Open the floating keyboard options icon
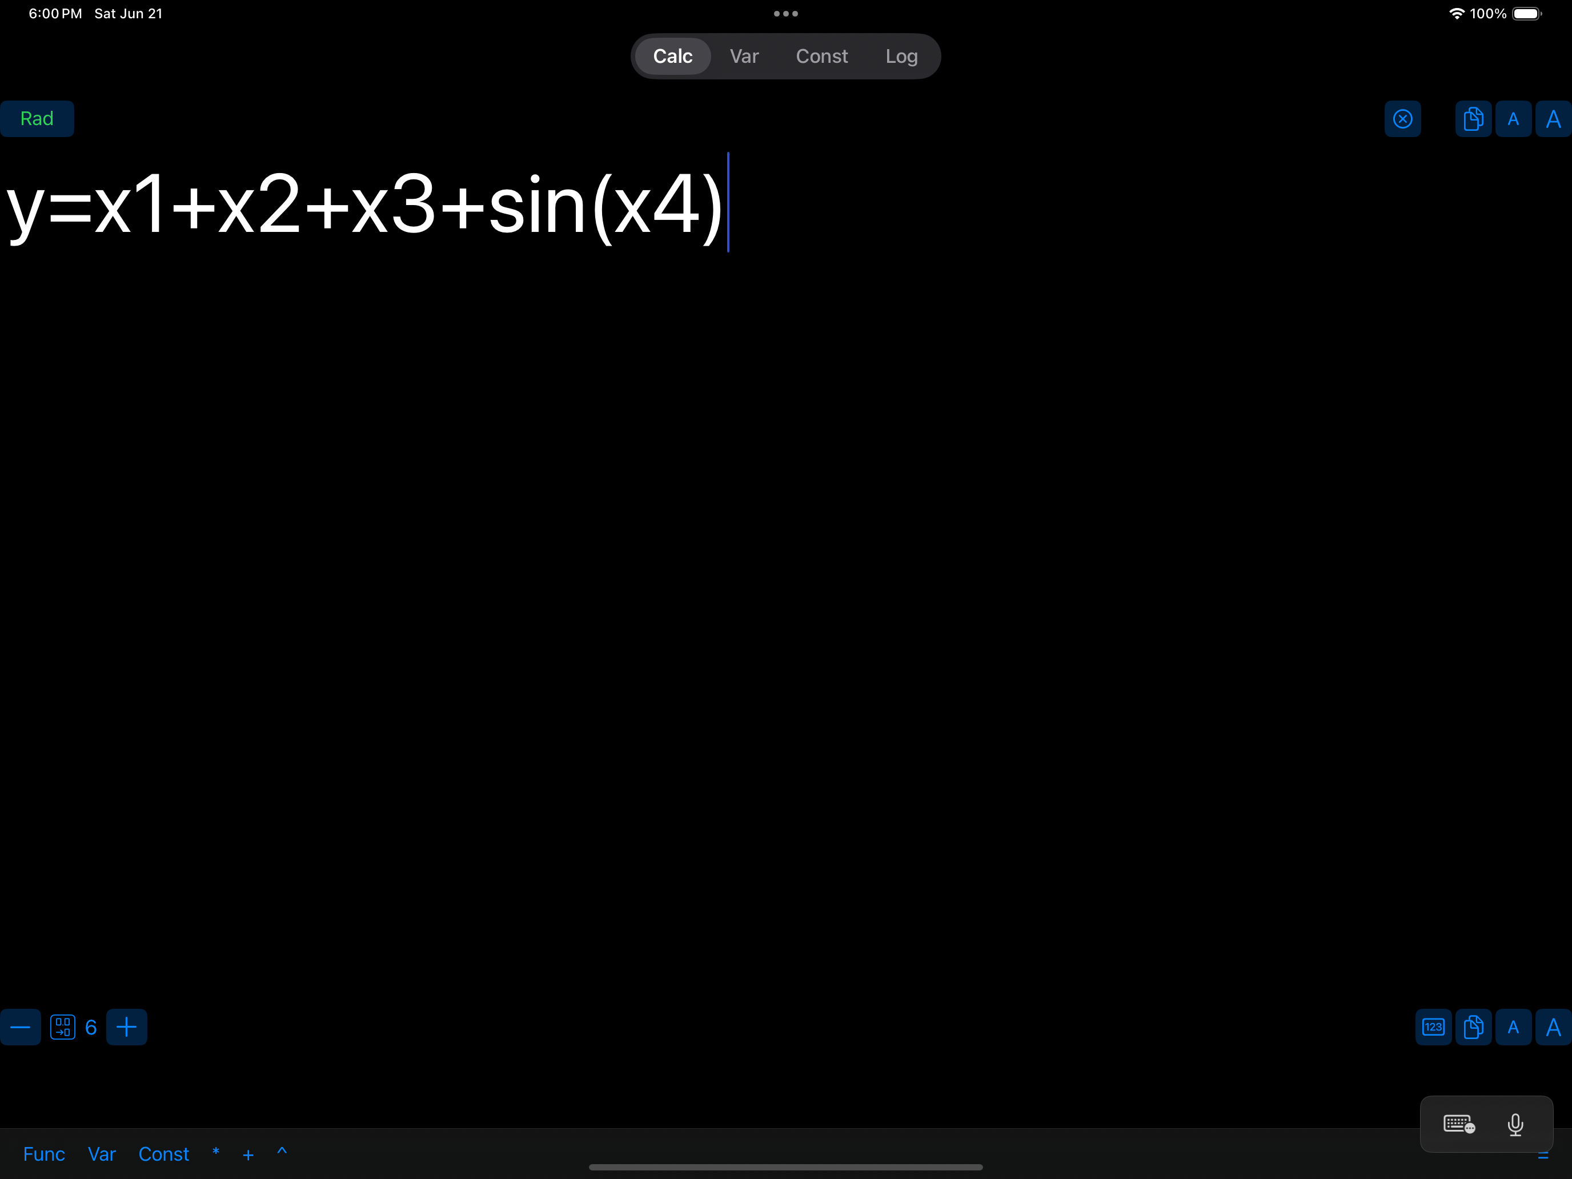Viewport: 1572px width, 1179px height. (1458, 1124)
